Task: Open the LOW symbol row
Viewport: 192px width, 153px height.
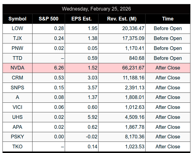Action: [17, 29]
